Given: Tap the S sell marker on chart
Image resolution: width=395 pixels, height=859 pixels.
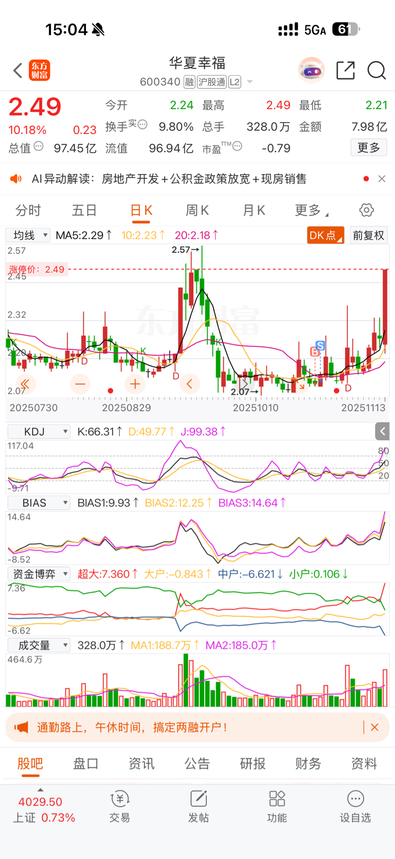Looking at the screenshot, I should [x=320, y=345].
